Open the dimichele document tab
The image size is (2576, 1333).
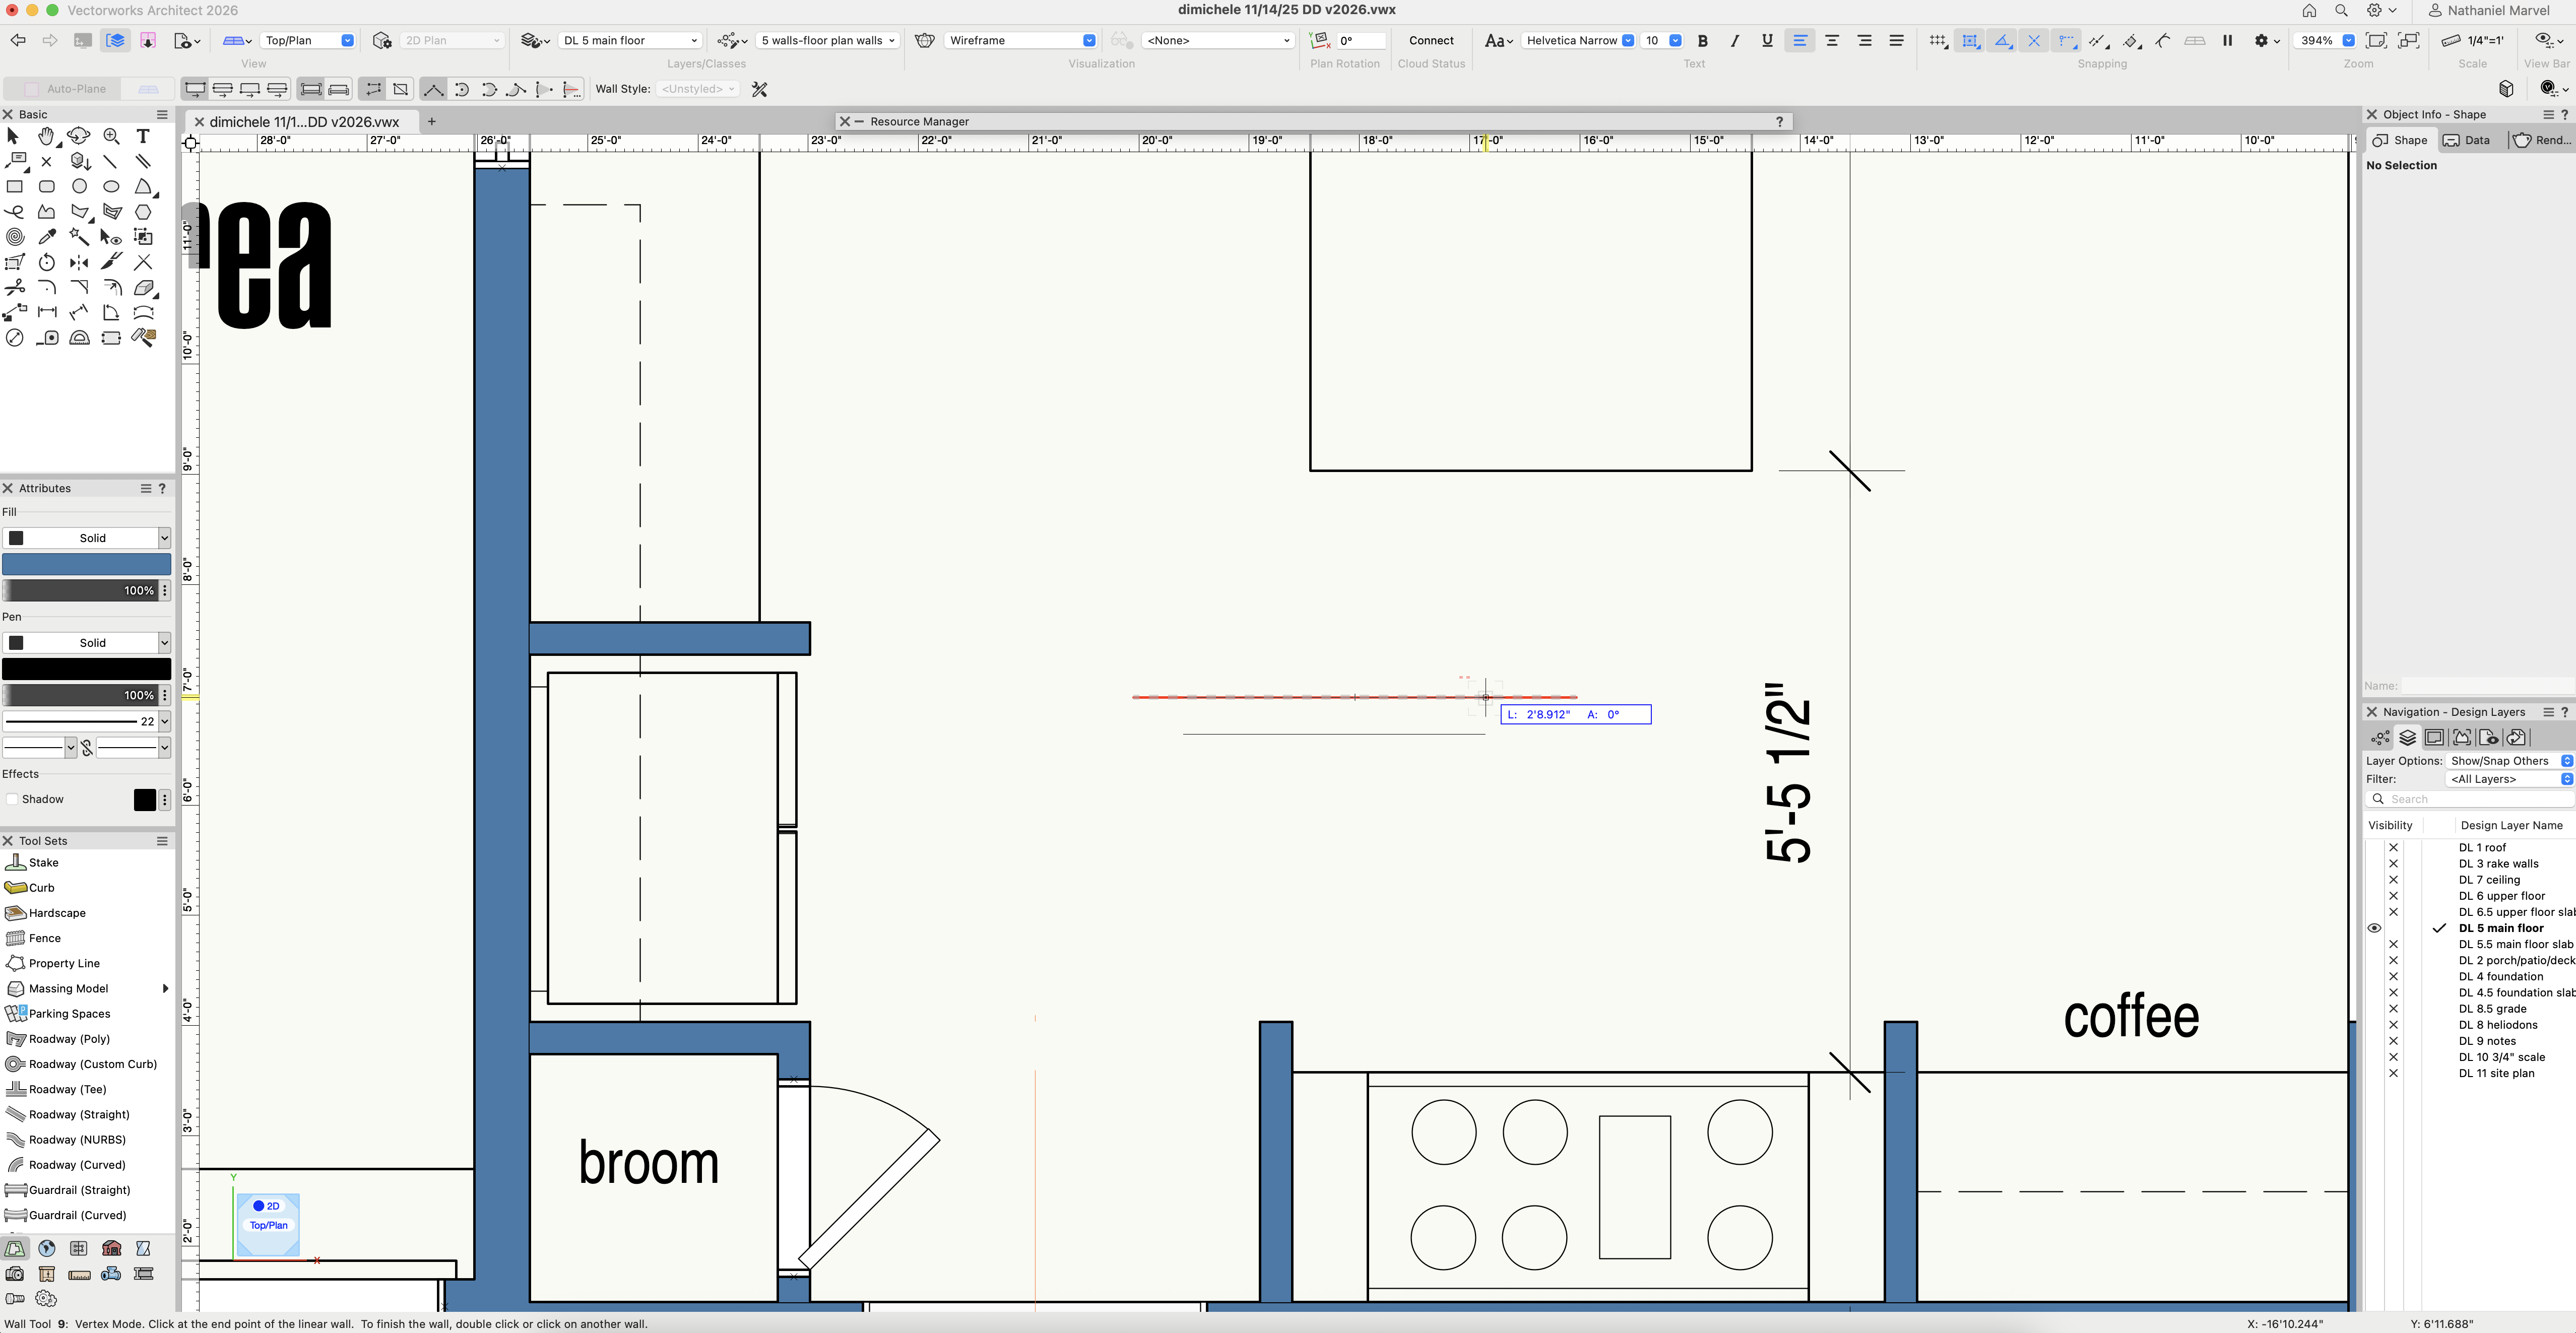click(x=304, y=122)
